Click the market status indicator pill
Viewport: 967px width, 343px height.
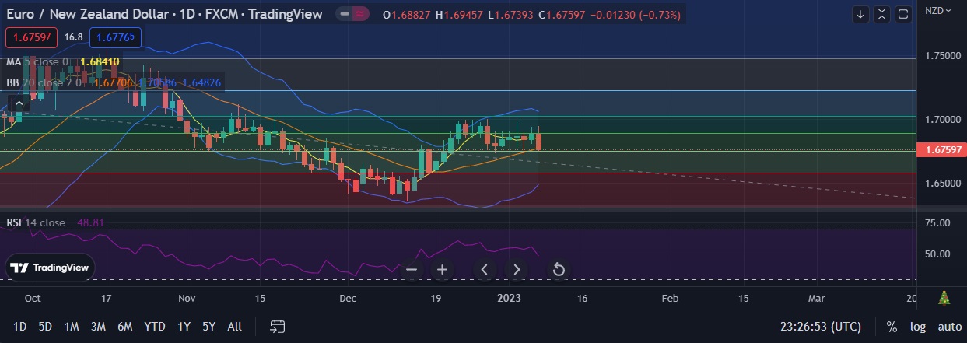click(354, 14)
